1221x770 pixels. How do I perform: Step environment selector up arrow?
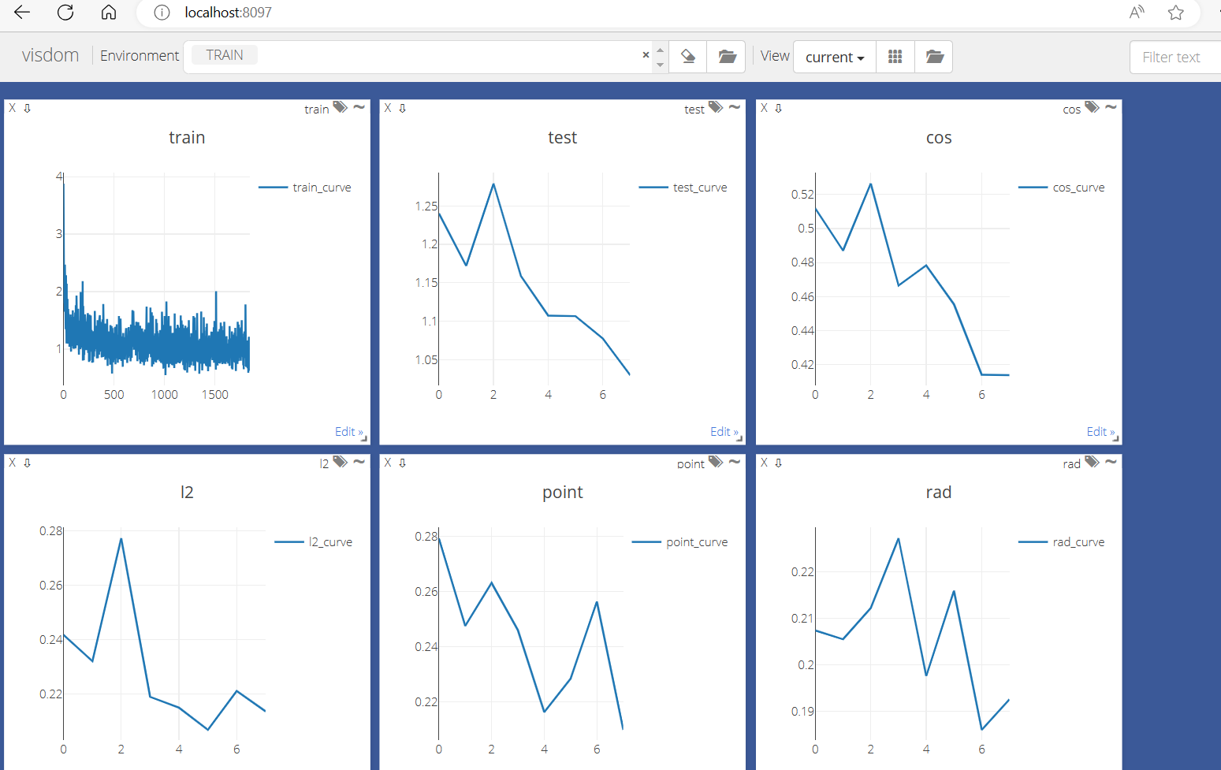[661, 50]
